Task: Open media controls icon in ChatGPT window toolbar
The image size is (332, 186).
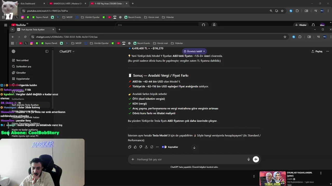Action: pyautogui.click(x=319, y=37)
